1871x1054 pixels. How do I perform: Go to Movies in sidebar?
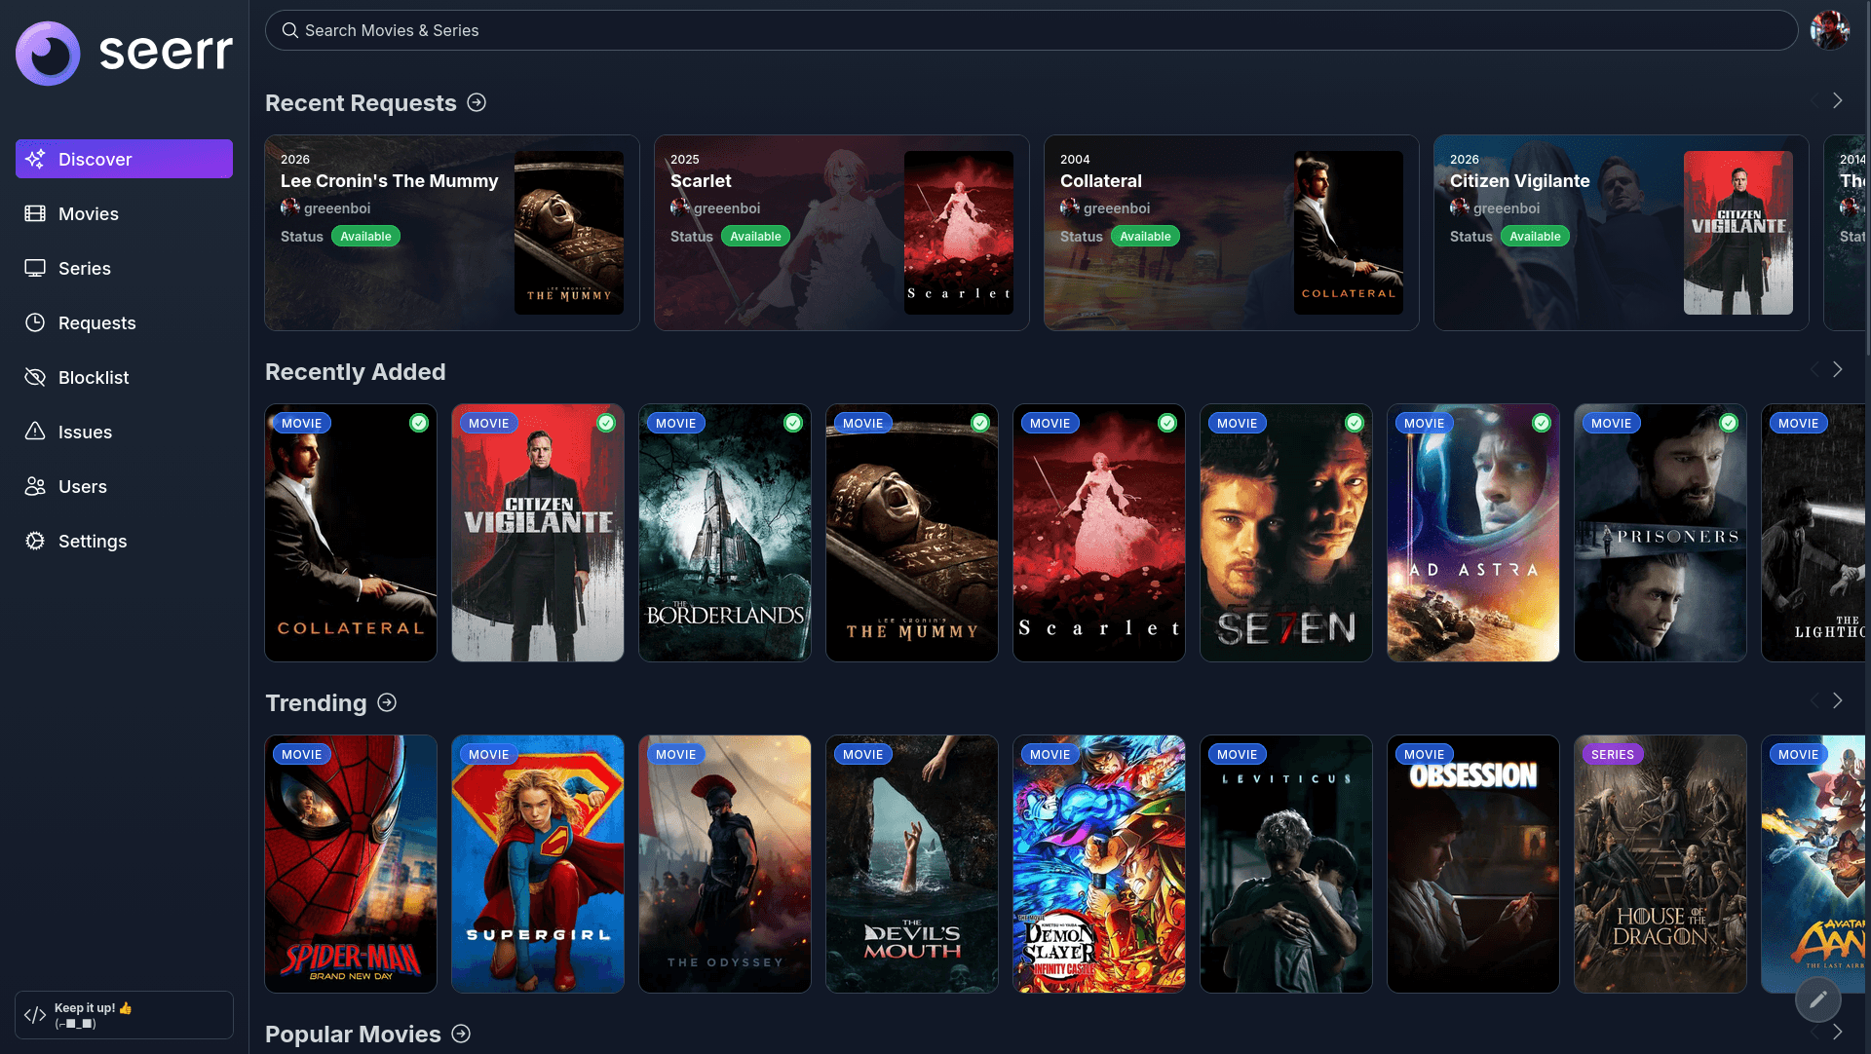[124, 213]
